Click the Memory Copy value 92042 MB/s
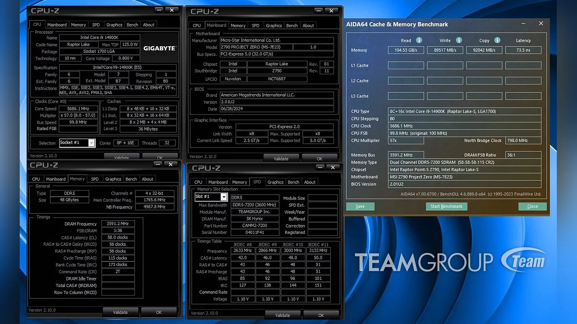The width and height of the screenshot is (577, 324). tap(484, 50)
